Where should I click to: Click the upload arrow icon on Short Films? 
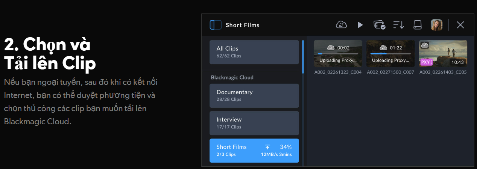267,147
